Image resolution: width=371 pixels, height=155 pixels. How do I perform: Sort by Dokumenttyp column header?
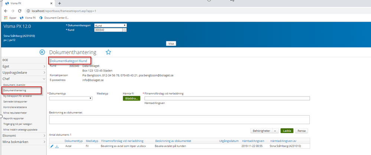(x=74, y=141)
